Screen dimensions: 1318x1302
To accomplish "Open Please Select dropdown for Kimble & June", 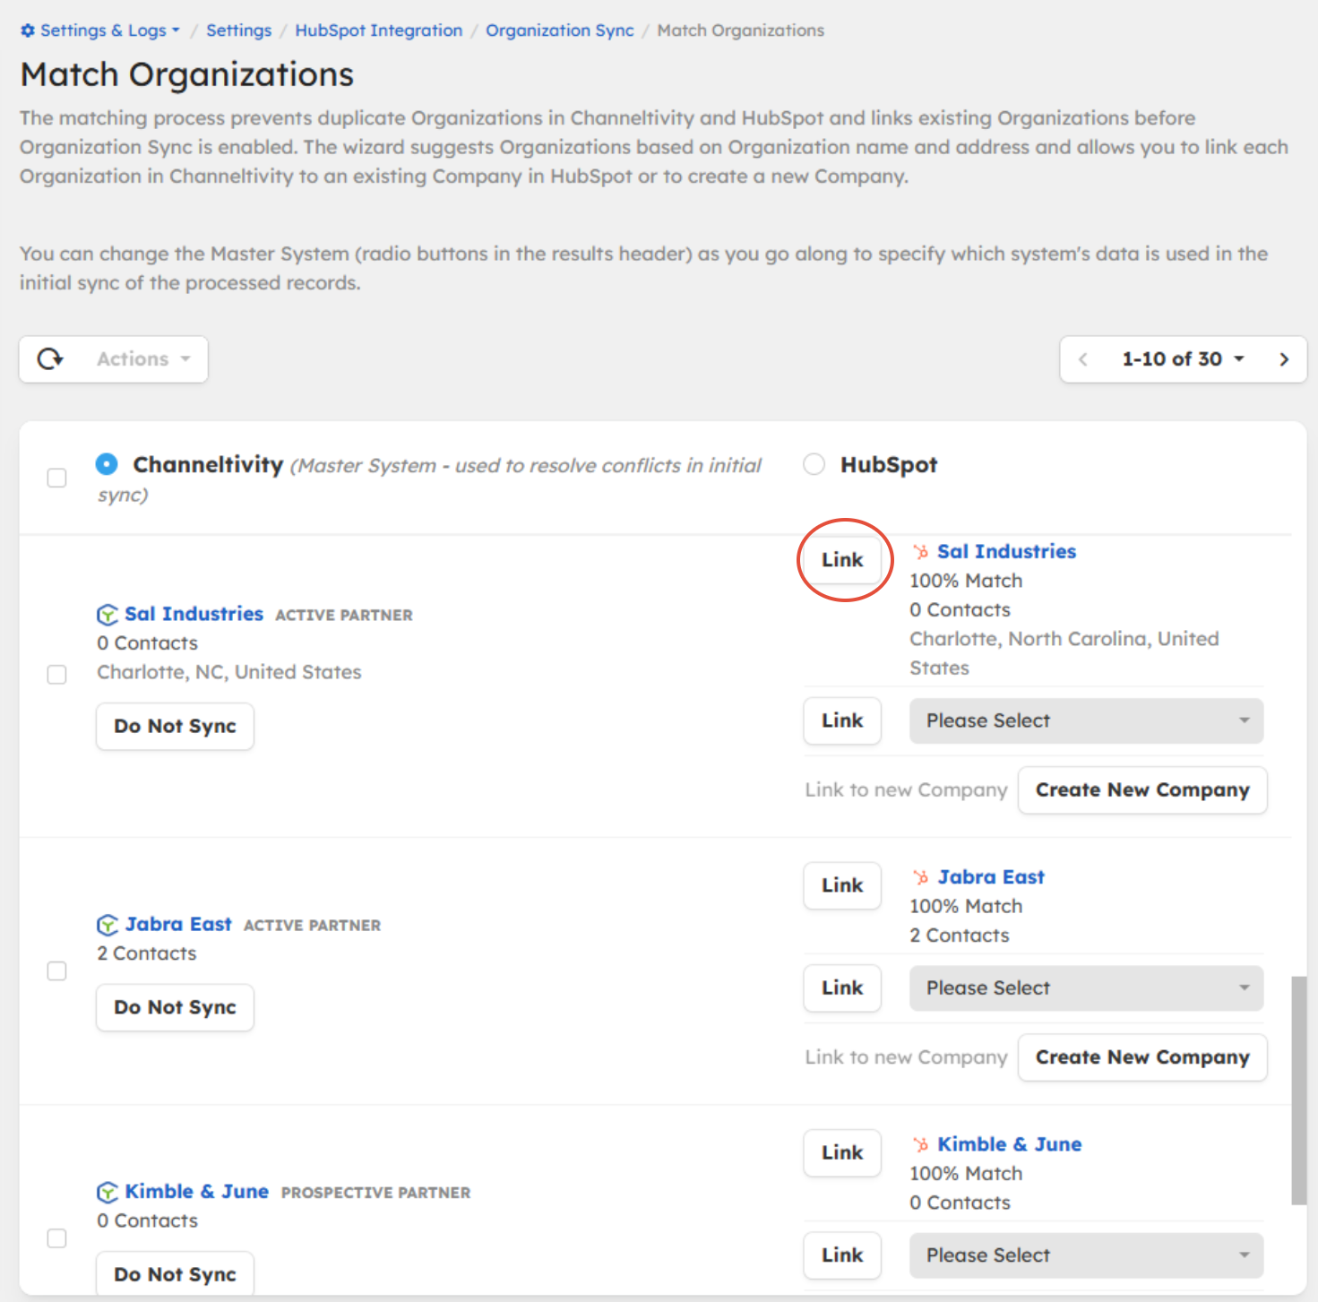I will [x=1086, y=1255].
